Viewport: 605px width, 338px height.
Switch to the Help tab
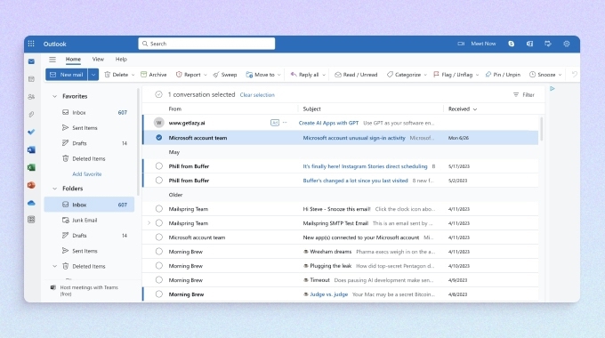(121, 60)
